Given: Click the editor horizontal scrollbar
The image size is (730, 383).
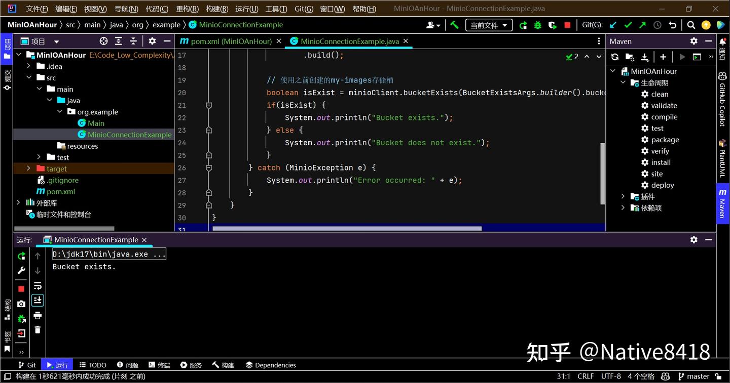Looking at the screenshot, I should tap(347, 229).
